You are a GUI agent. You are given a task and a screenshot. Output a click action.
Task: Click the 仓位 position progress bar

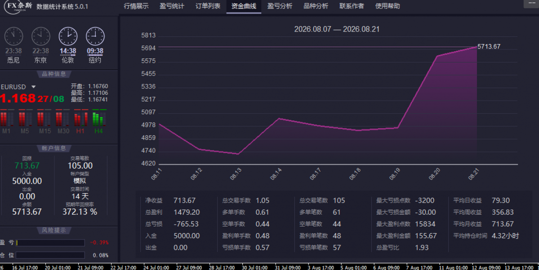(50, 255)
